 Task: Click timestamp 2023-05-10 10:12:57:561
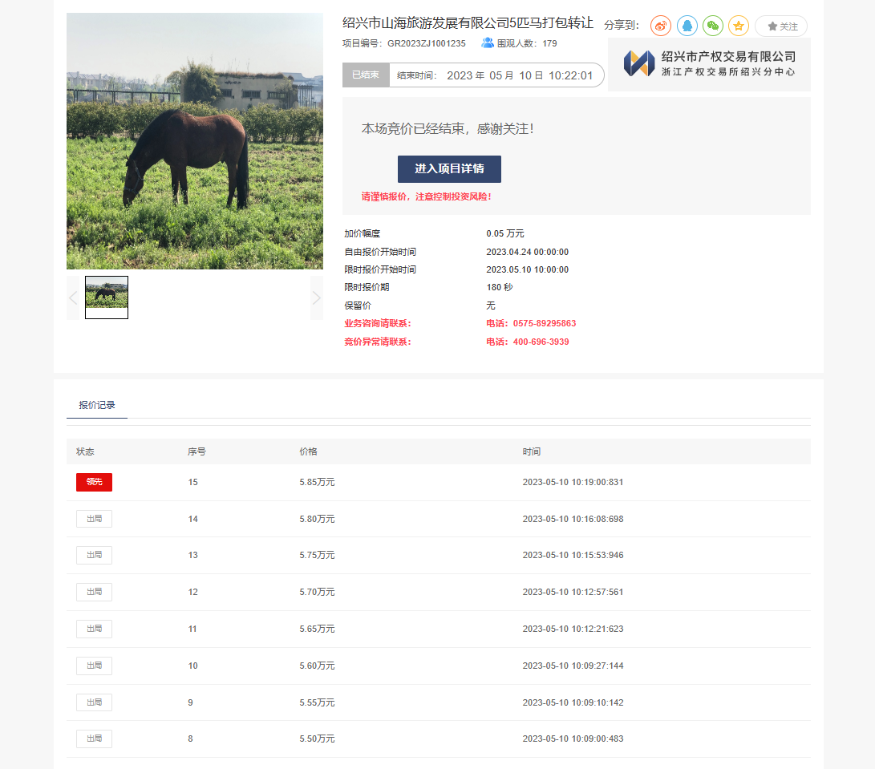(573, 592)
